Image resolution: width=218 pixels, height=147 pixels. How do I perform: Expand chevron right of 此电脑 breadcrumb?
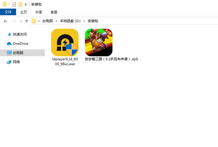[x=57, y=21]
